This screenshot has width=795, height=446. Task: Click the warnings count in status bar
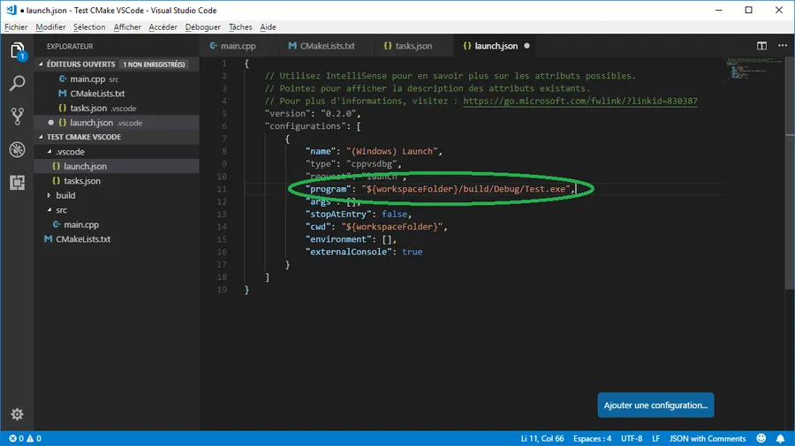pos(34,438)
